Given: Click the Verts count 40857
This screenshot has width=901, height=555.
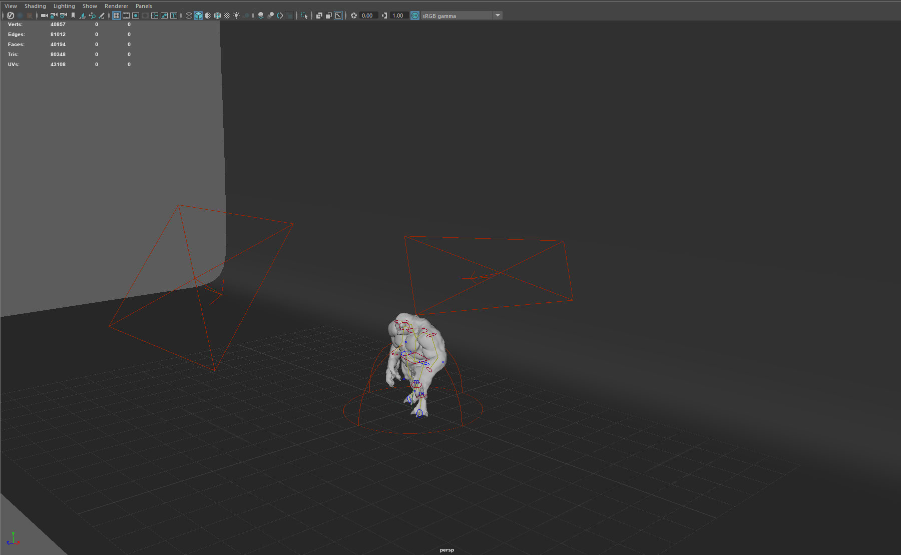Looking at the screenshot, I should coord(58,24).
